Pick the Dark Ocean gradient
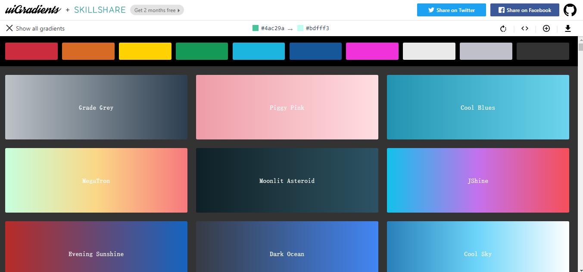The image size is (583, 272). pos(287,247)
